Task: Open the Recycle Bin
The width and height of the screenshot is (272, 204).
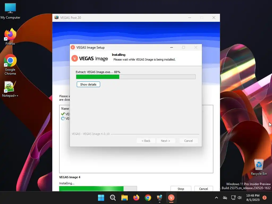Action: (259, 167)
